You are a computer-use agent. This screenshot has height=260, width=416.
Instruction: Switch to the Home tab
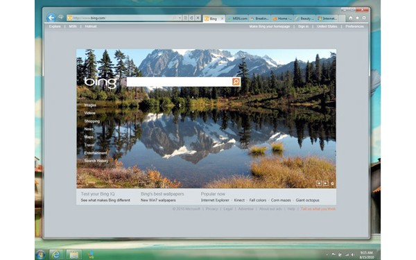(282, 19)
